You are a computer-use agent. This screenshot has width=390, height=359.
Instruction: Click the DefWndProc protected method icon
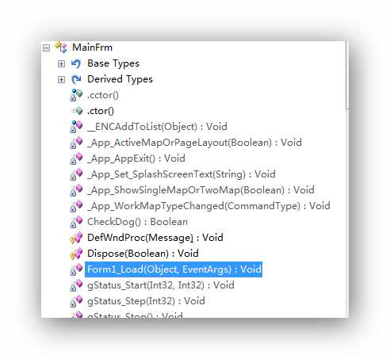tap(76, 238)
